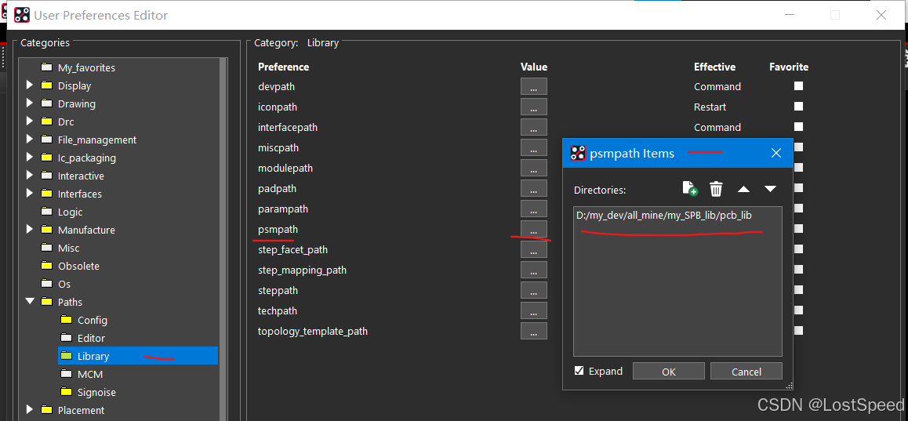The height and width of the screenshot is (421, 908).
Task: Select the My_favorites tree item
Action: [86, 67]
